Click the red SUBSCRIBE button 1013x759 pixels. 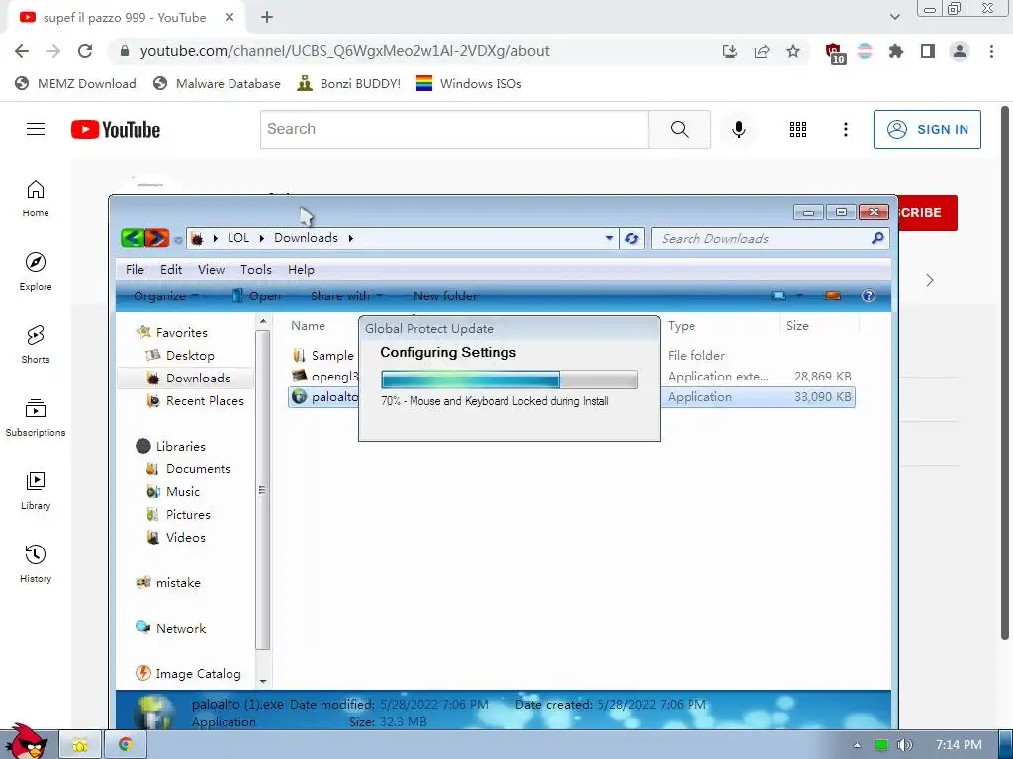927,213
